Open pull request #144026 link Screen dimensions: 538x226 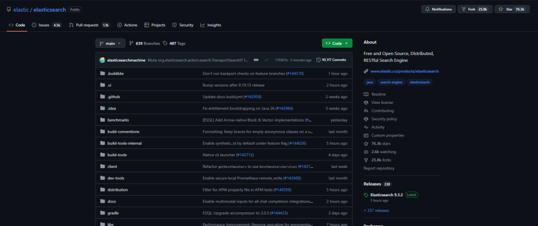pyautogui.click(x=297, y=143)
